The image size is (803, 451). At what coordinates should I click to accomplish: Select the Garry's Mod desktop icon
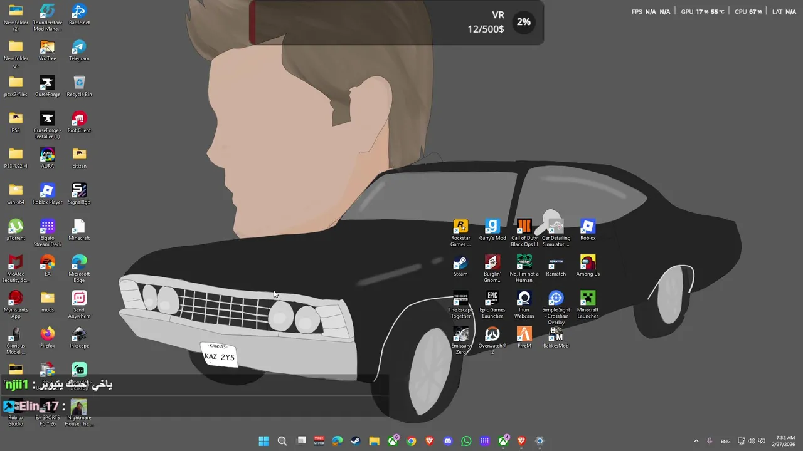(x=492, y=230)
